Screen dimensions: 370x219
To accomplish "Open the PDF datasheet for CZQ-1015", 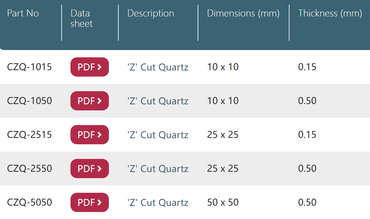I will pos(90,67).
